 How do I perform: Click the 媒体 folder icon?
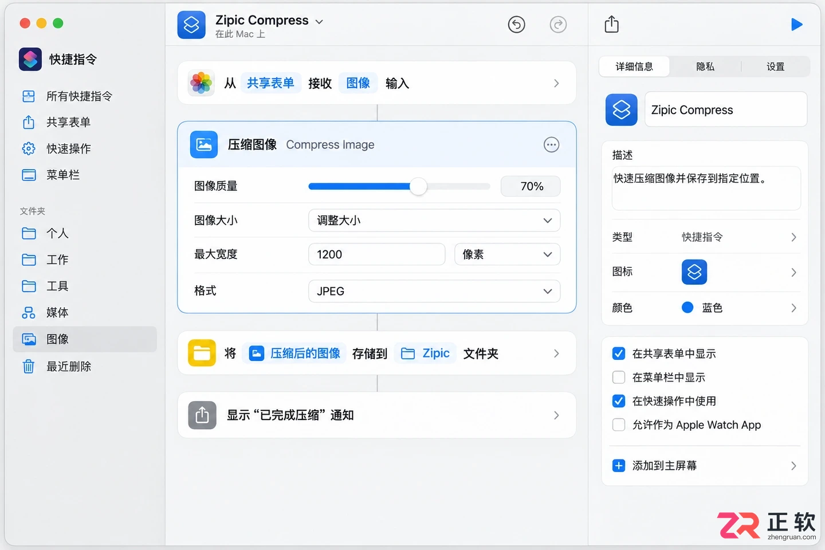29,312
